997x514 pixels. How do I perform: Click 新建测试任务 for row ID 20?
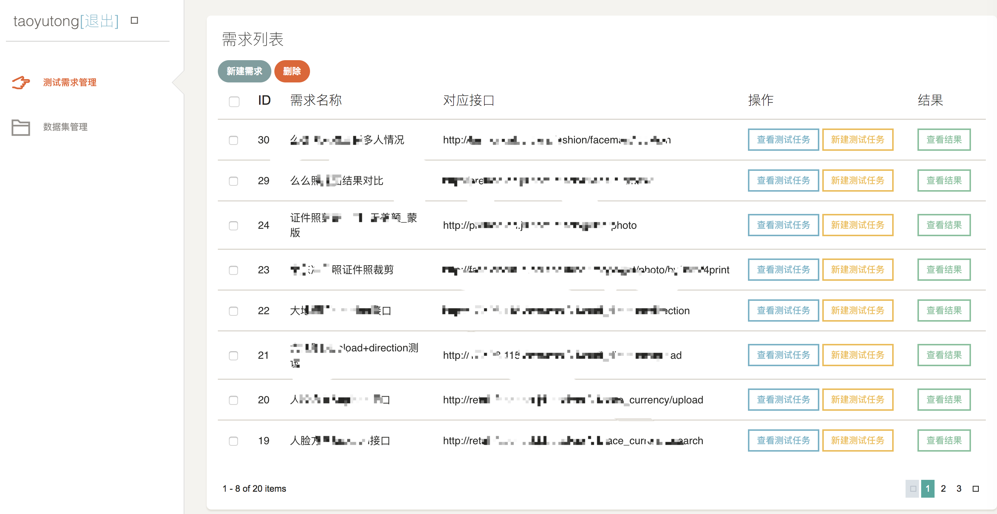click(x=858, y=400)
